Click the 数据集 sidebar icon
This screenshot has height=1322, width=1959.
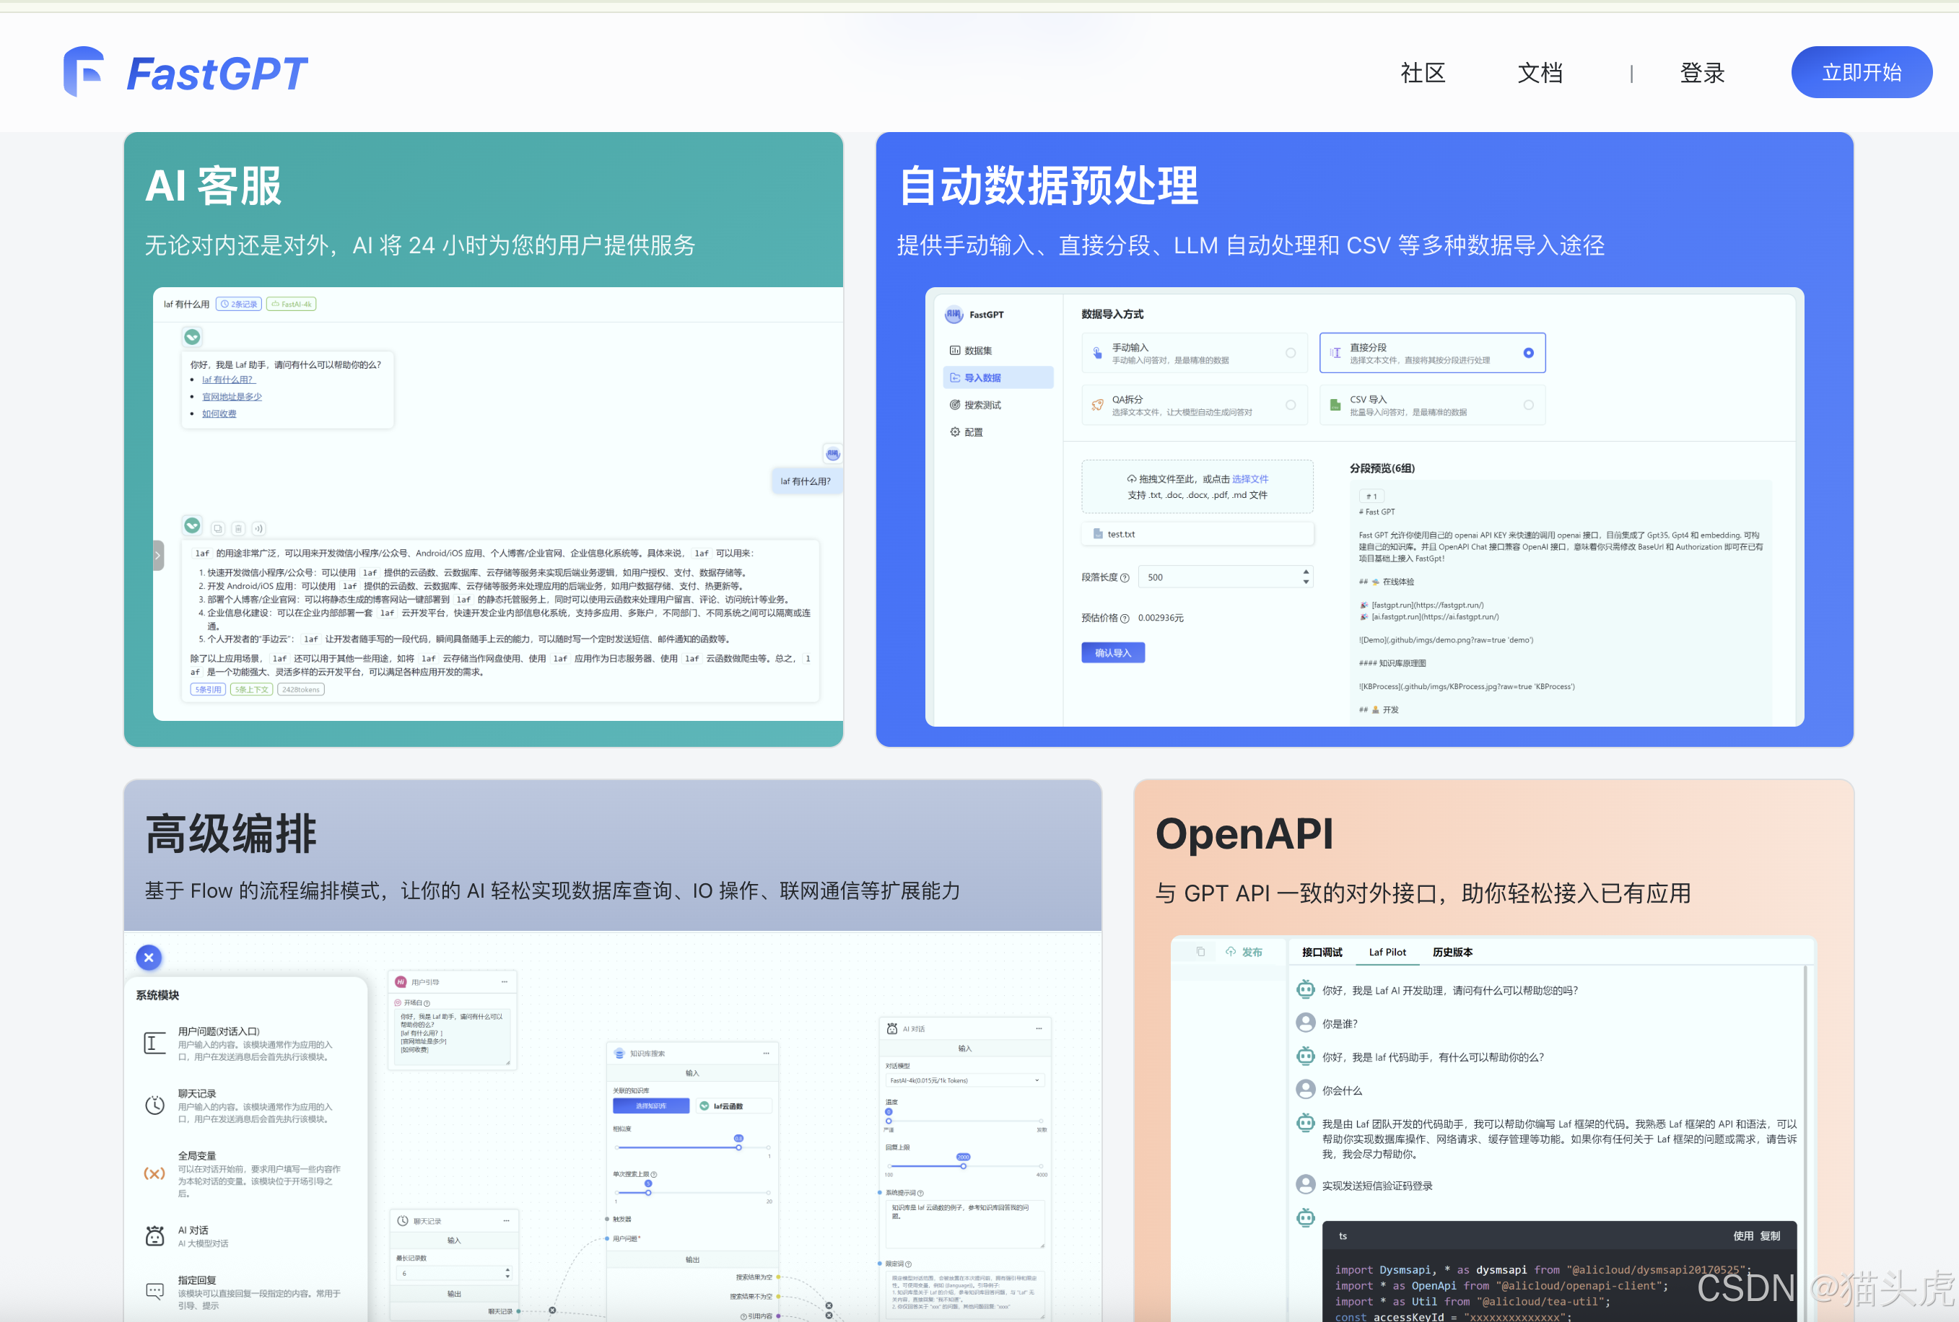click(x=954, y=351)
